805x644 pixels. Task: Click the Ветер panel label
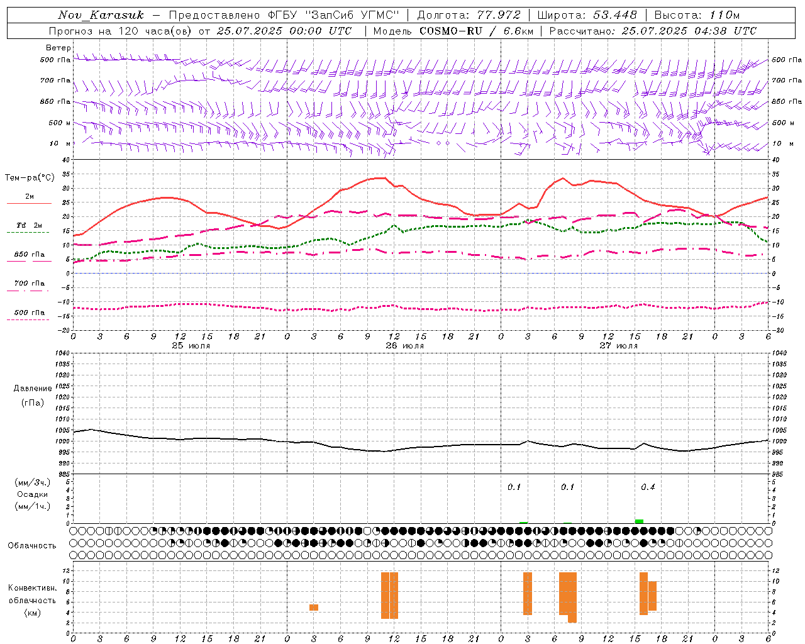[58, 48]
